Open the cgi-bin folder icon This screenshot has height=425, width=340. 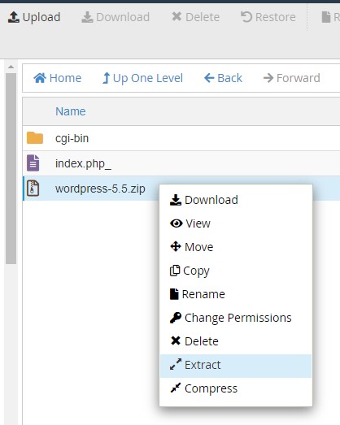tap(35, 138)
